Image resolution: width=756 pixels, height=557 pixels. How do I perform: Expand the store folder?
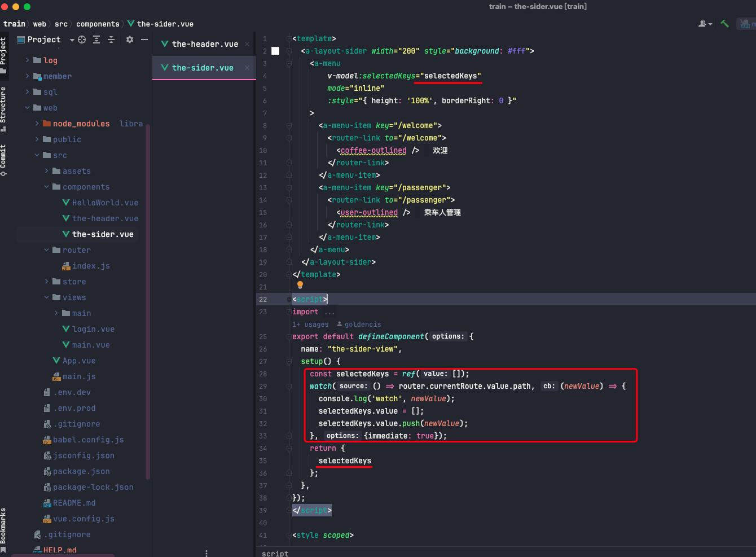[46, 282]
